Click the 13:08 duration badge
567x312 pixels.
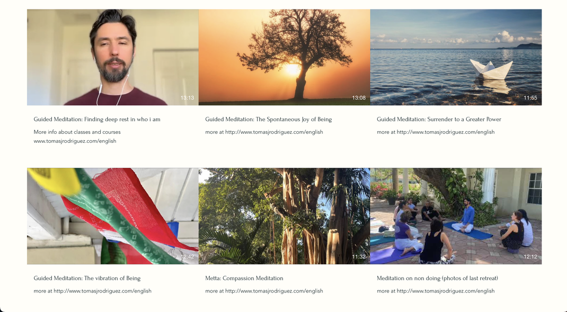tap(359, 98)
